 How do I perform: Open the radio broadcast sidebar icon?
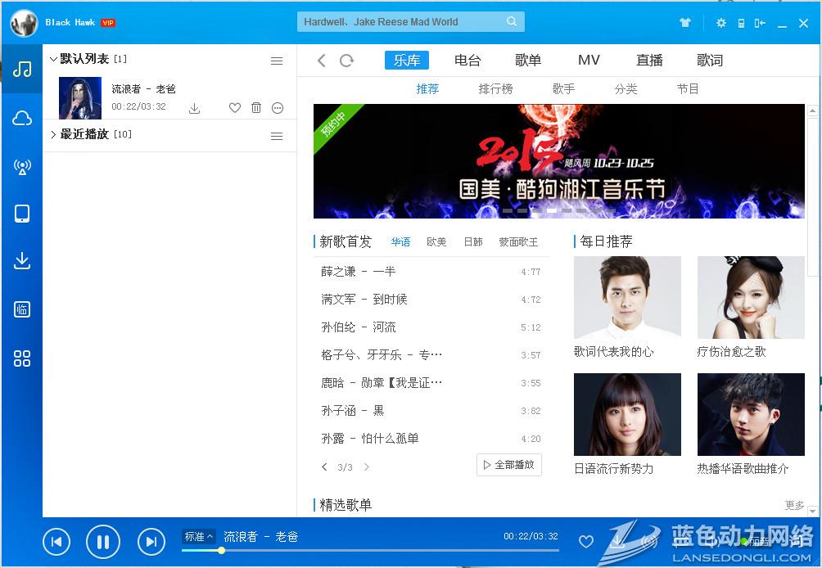(22, 167)
